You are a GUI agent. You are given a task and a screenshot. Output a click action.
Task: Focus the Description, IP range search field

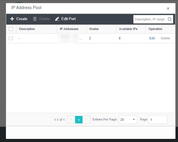point(150,19)
